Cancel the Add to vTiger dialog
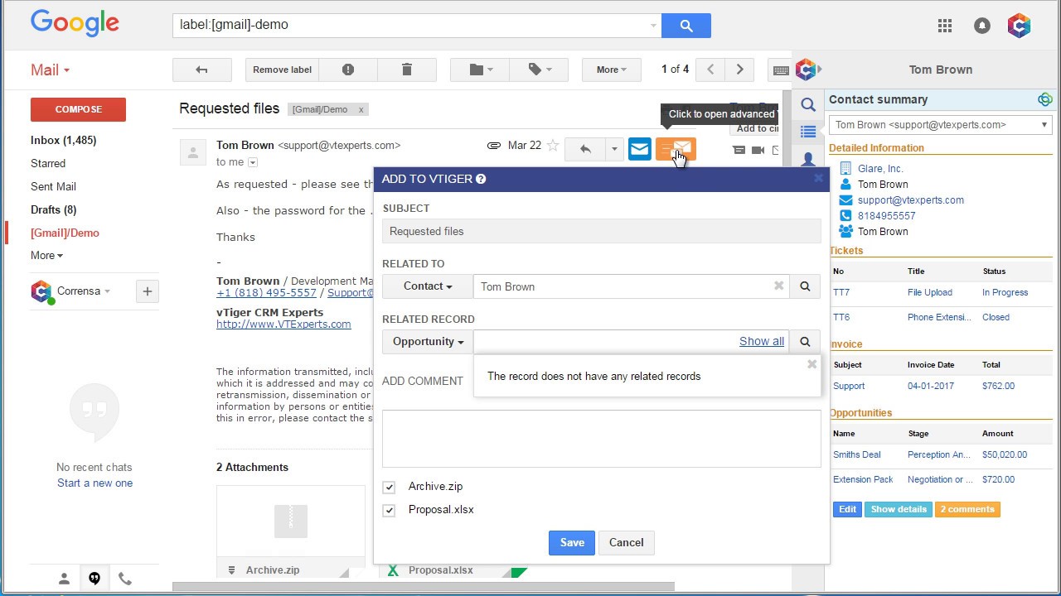This screenshot has height=596, width=1061. 626,542
